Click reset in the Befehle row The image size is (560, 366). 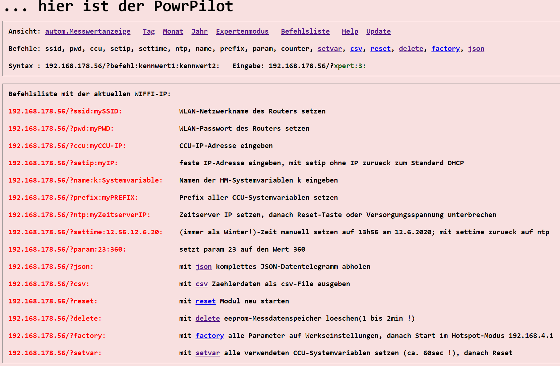coord(380,49)
